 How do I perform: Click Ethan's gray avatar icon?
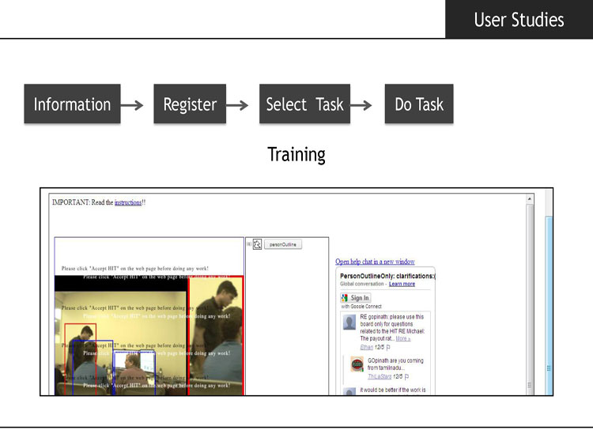pos(349,322)
